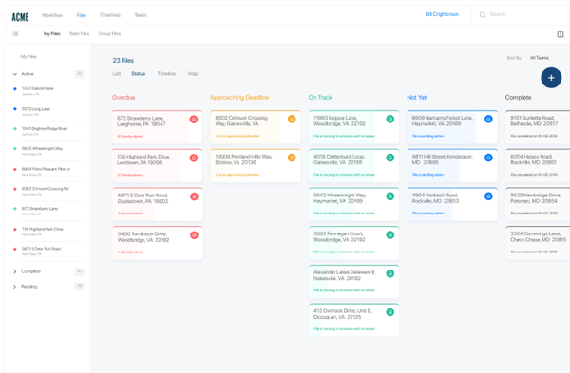Image resolution: width=570 pixels, height=373 pixels.
Task: Click the My Files sidebar heading
Action: 28,57
